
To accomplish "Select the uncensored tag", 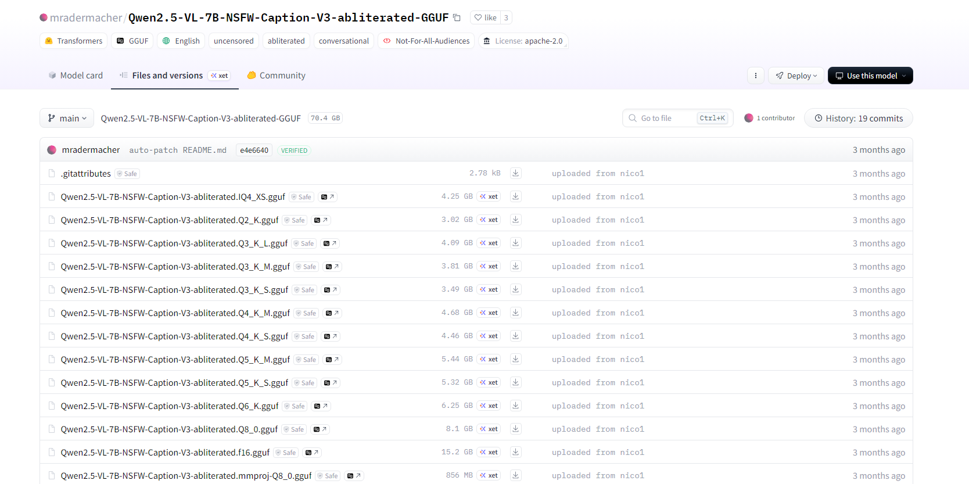I will [x=234, y=41].
